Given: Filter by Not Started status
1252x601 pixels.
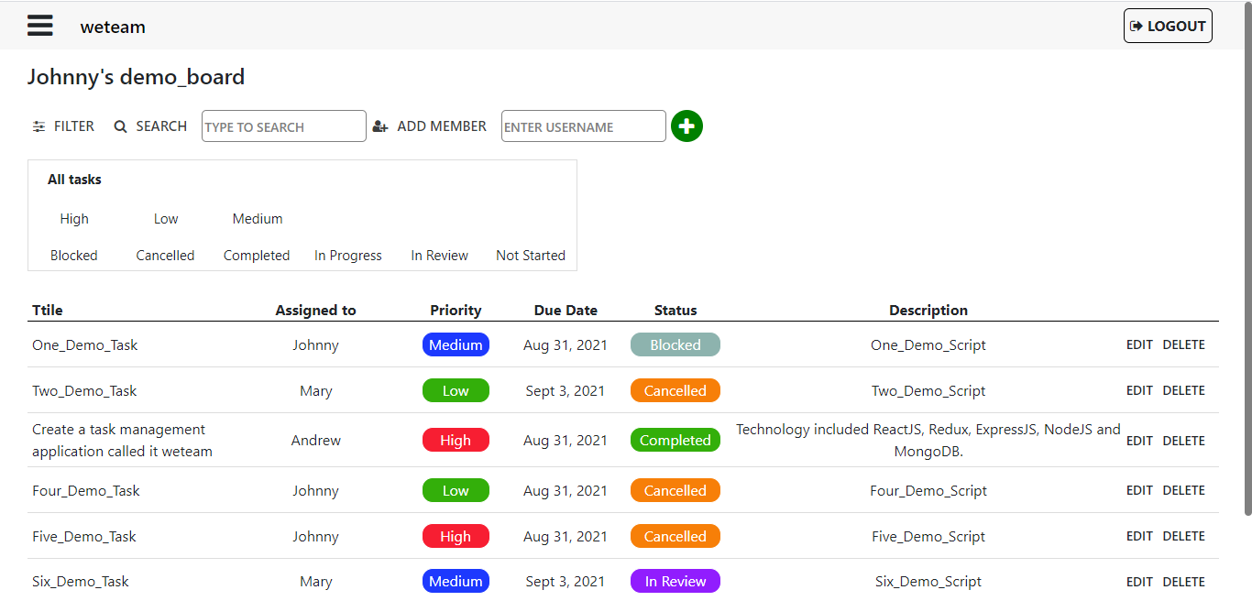Looking at the screenshot, I should click(x=531, y=256).
